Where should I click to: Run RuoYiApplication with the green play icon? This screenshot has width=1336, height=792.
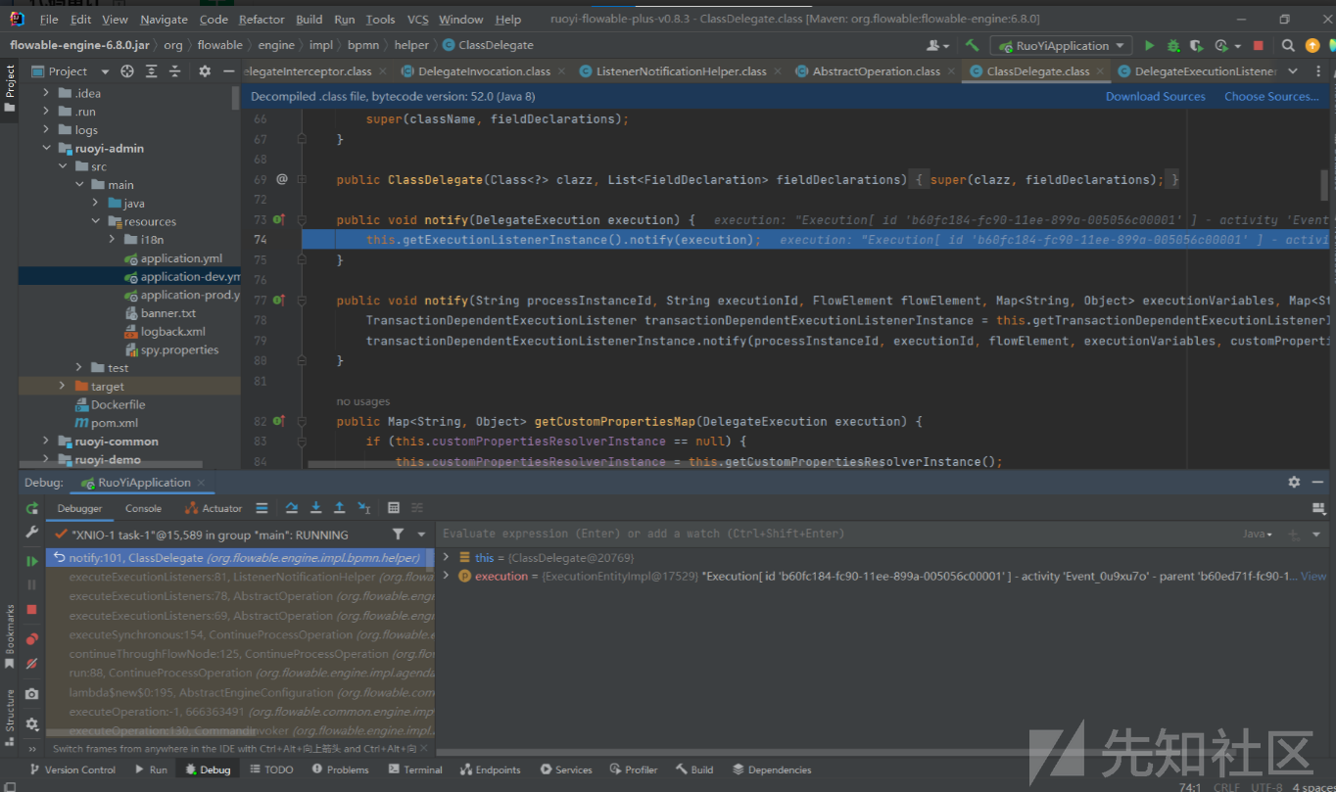click(x=1149, y=46)
